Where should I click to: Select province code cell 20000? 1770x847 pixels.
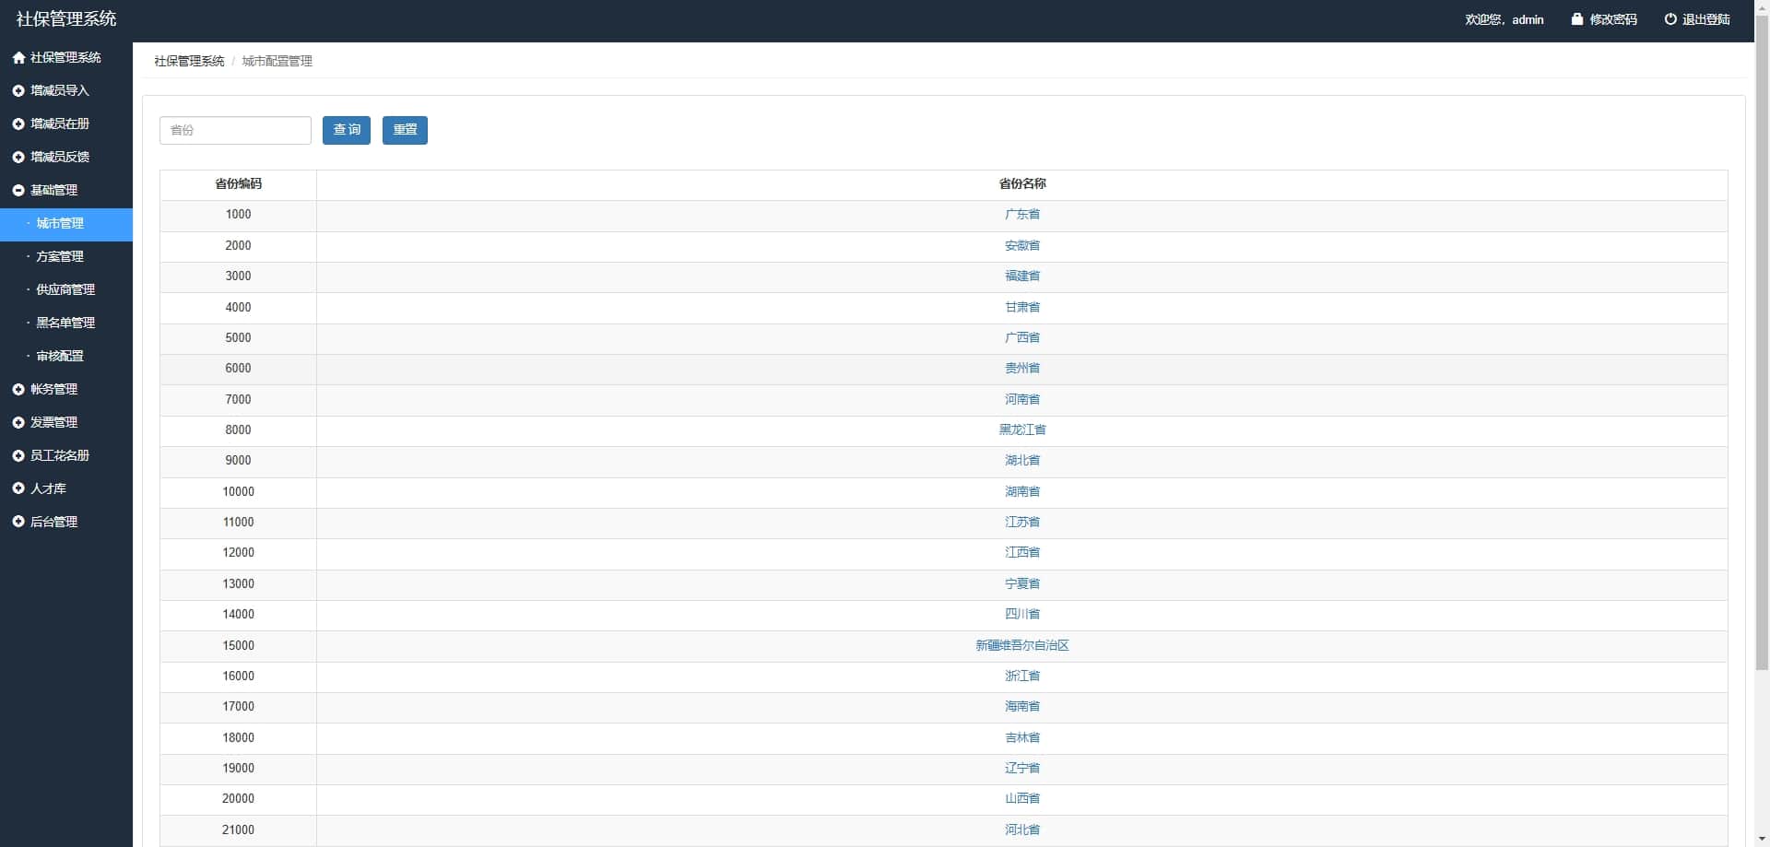pos(238,798)
